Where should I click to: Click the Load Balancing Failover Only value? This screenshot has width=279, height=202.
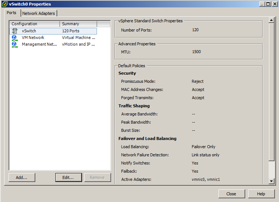[204, 147]
